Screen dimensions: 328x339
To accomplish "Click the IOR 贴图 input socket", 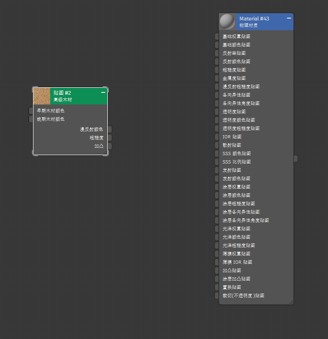I will [216, 137].
